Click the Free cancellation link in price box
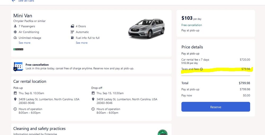Viewport: 265px width, 135px height. pyautogui.click(x=192, y=25)
